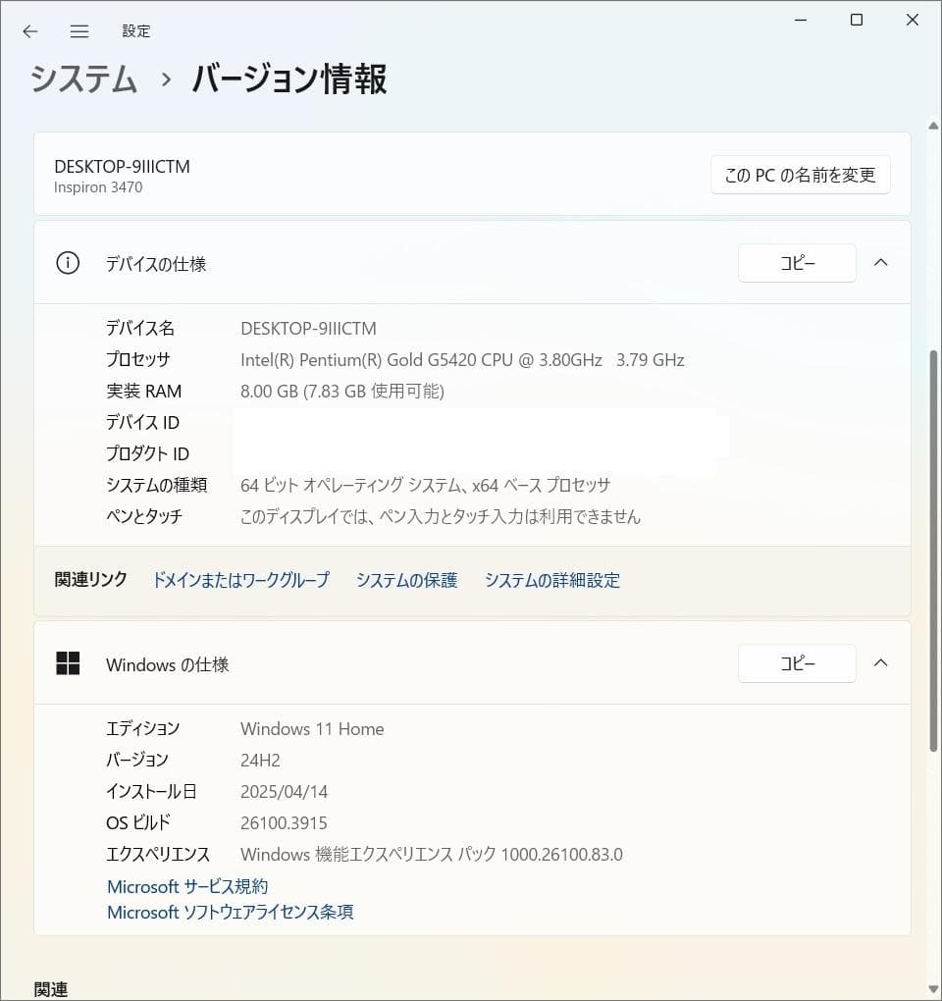Screen dimensions: 942x1001
Task: Select システム in the breadcrumb header
Action: 83,80
